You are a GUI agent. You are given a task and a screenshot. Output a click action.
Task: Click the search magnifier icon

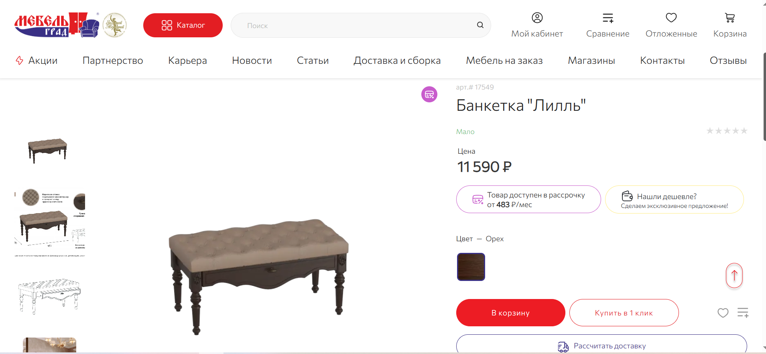[x=480, y=25]
